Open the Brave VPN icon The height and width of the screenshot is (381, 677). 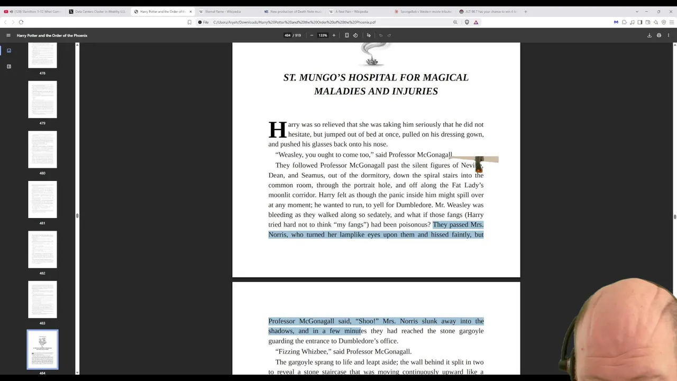click(663, 22)
